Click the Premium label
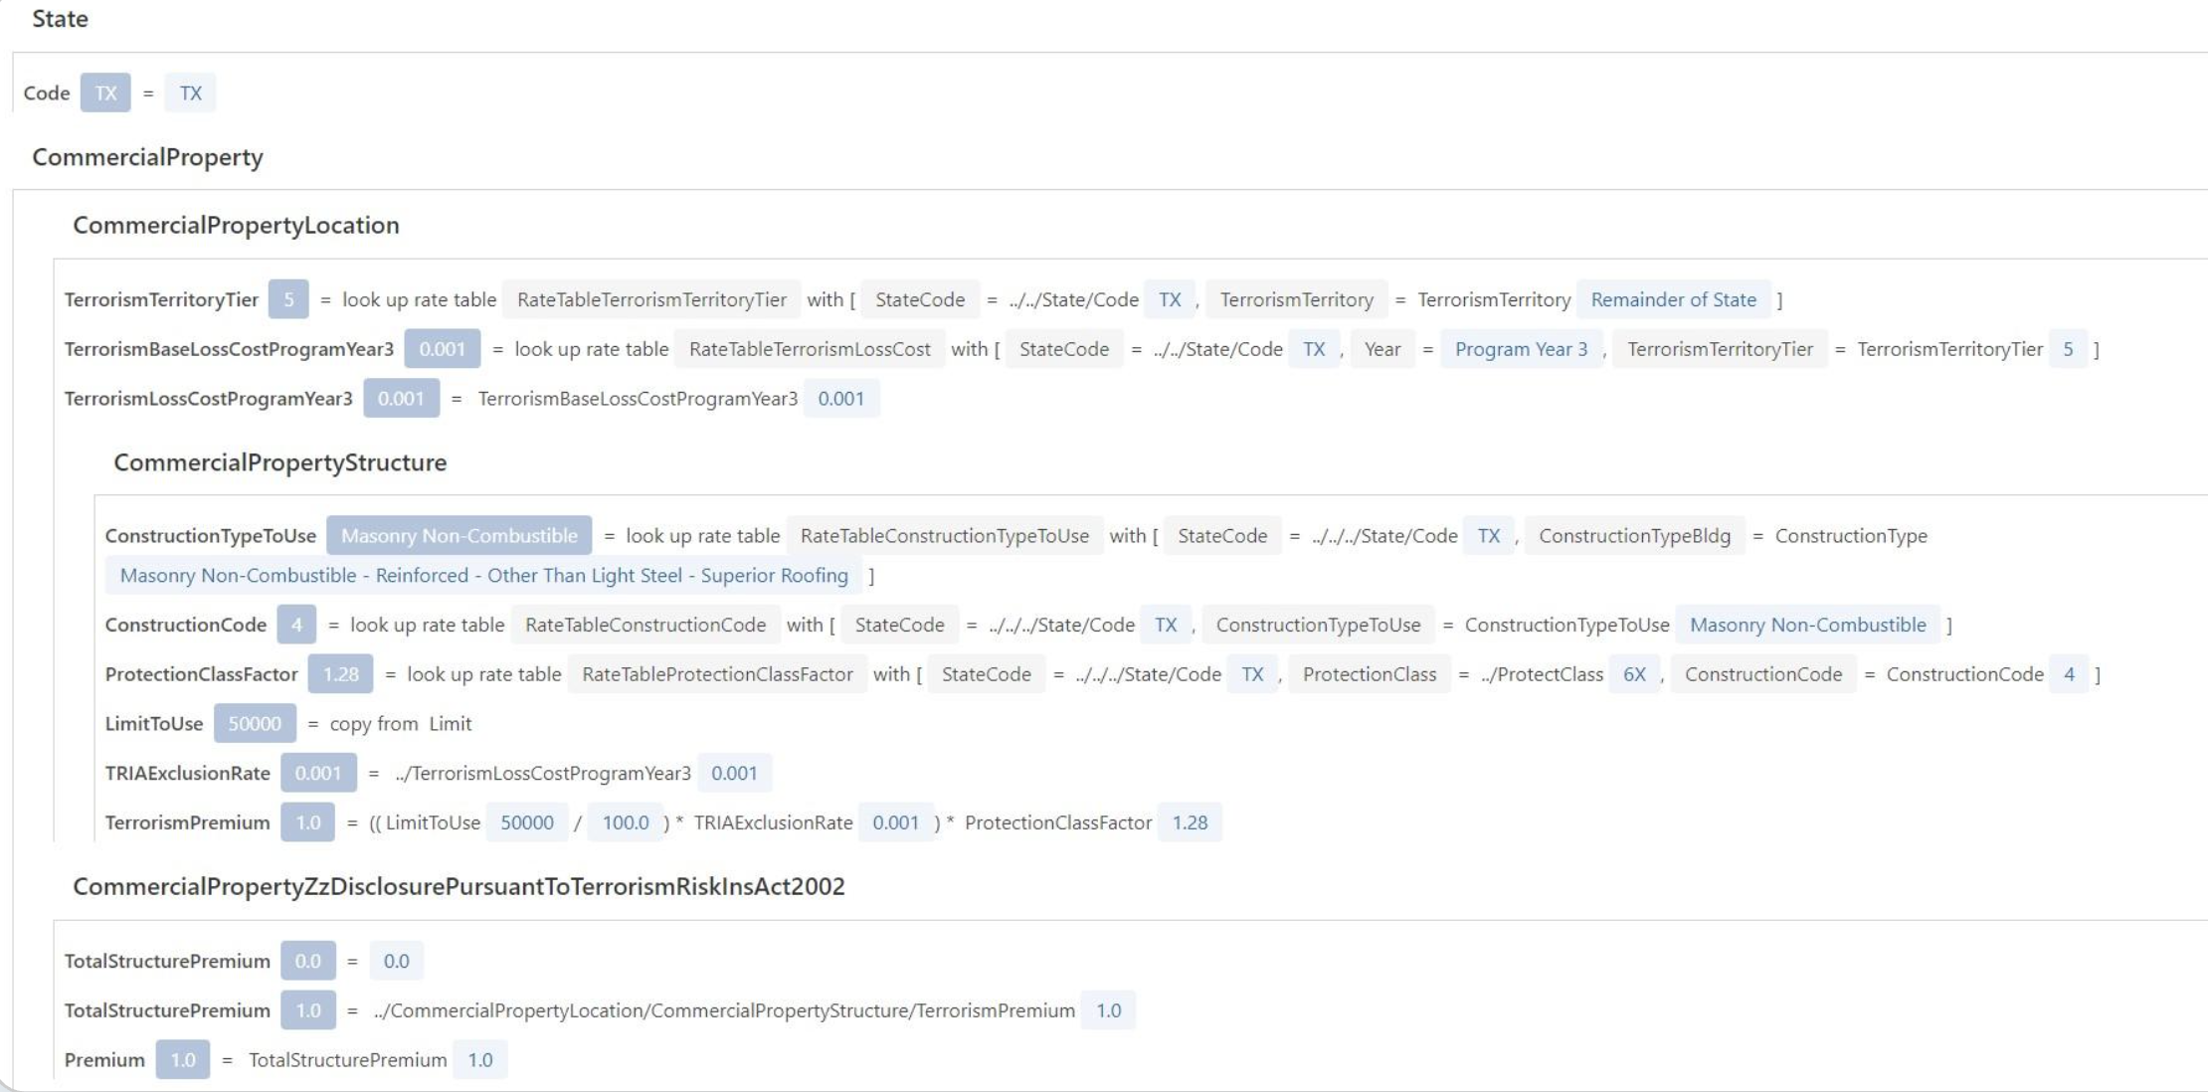 [104, 1060]
